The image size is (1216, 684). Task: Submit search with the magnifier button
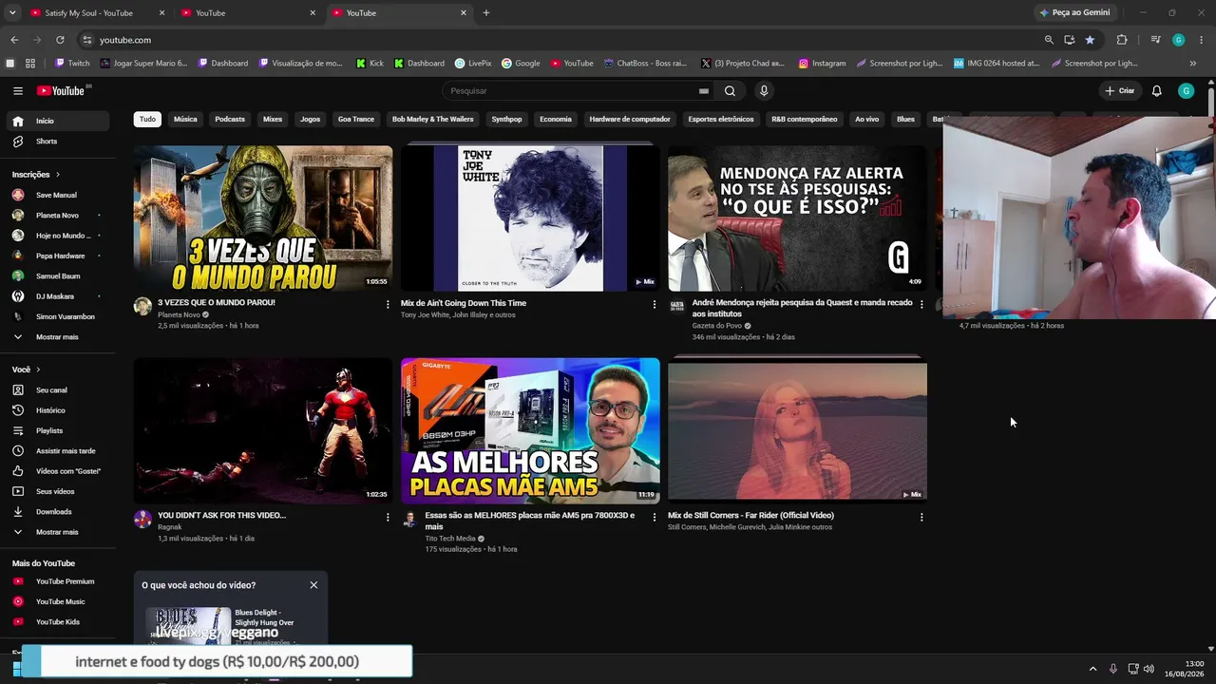pyautogui.click(x=730, y=91)
